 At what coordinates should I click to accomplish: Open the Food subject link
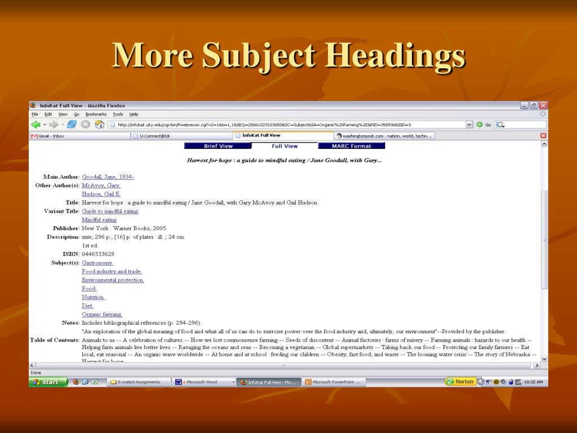pyautogui.click(x=89, y=289)
